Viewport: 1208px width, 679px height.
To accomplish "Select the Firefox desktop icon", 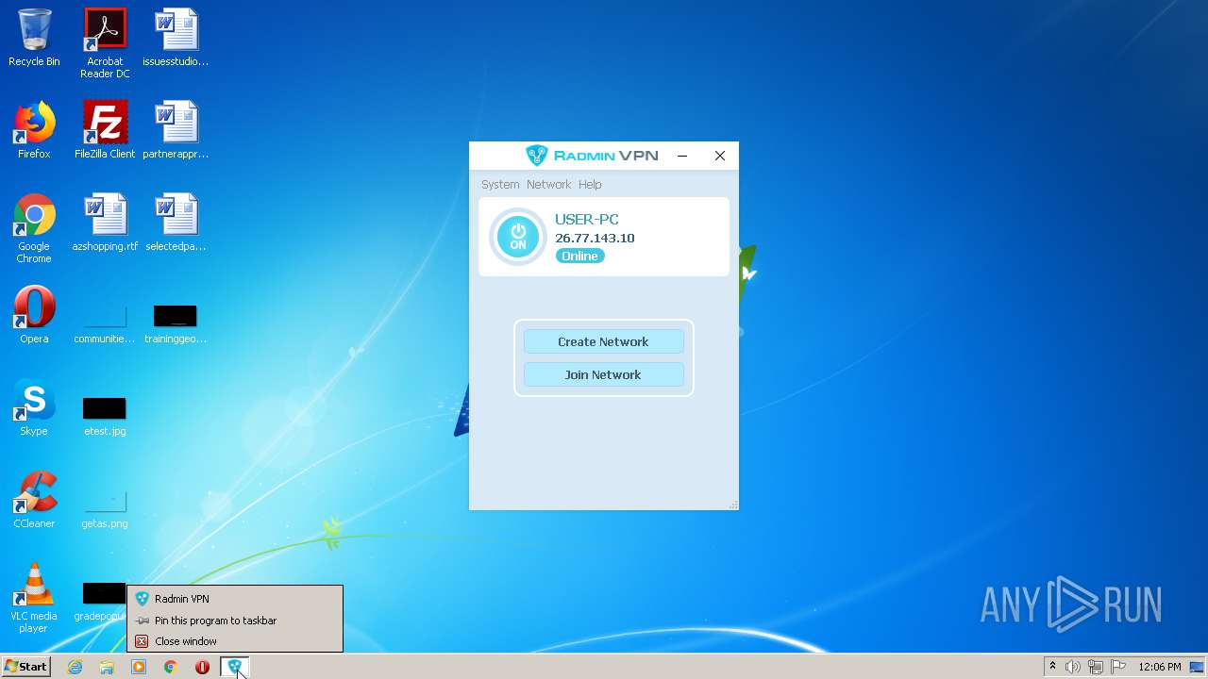I will point(34,130).
